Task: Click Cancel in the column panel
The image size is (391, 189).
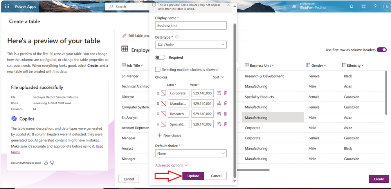Action: pyautogui.click(x=216, y=176)
